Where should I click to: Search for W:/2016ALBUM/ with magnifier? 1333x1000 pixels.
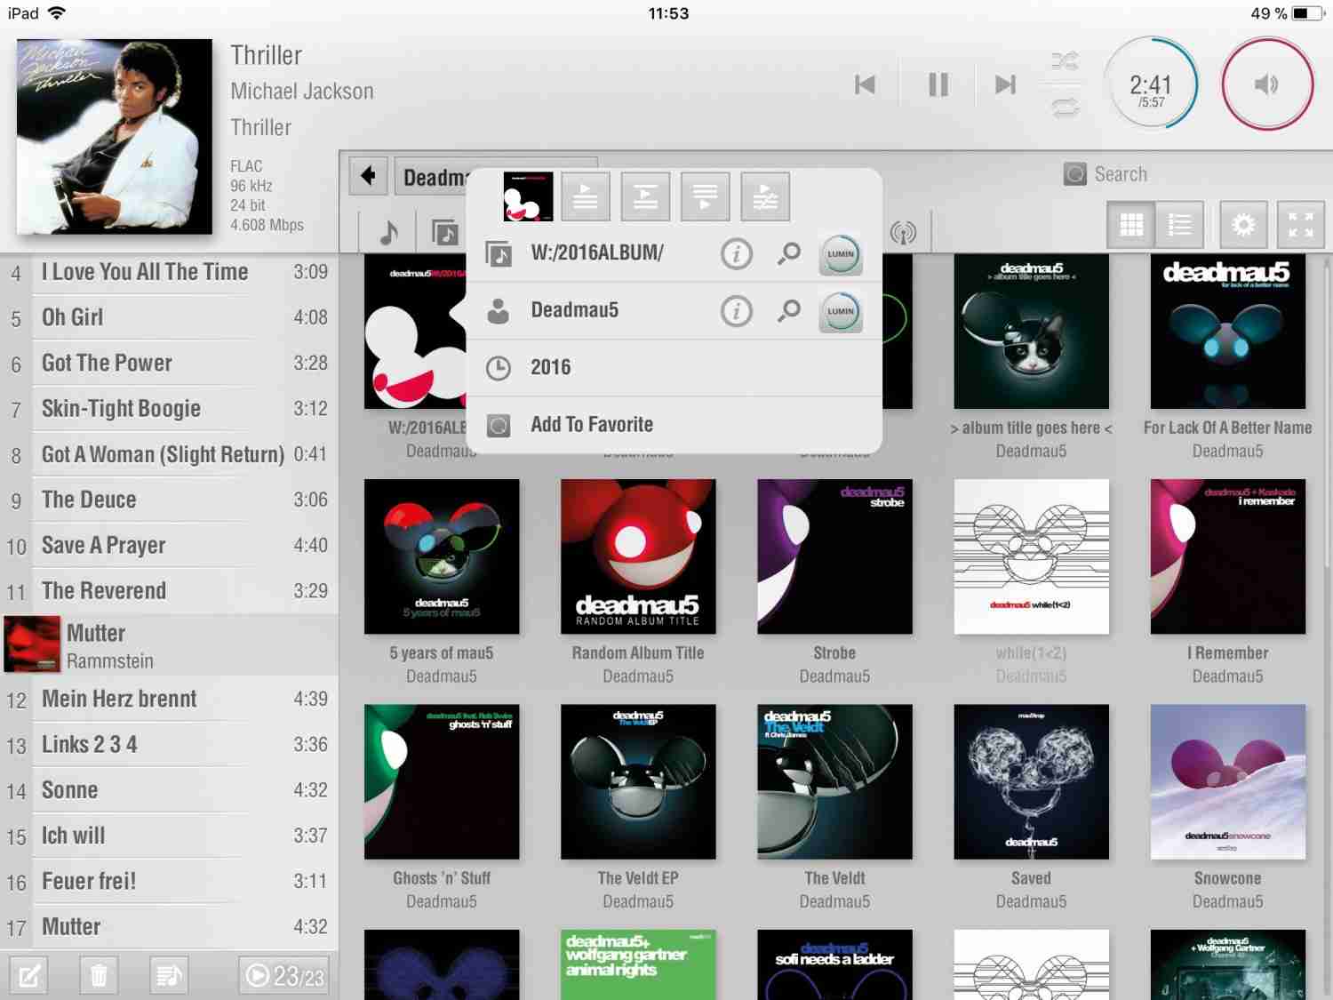788,254
